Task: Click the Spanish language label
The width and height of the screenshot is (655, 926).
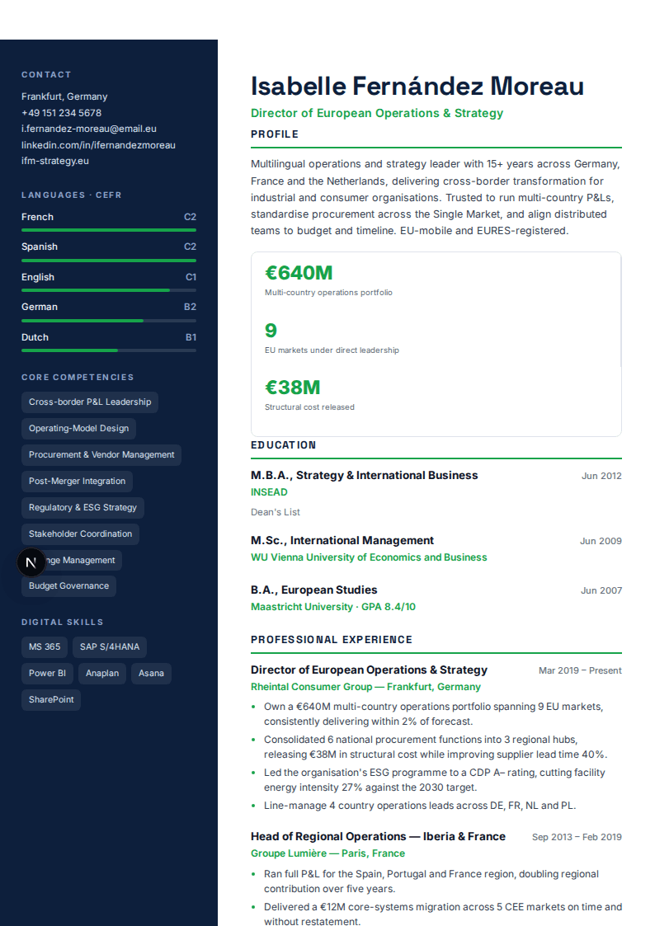Action: pyautogui.click(x=40, y=247)
